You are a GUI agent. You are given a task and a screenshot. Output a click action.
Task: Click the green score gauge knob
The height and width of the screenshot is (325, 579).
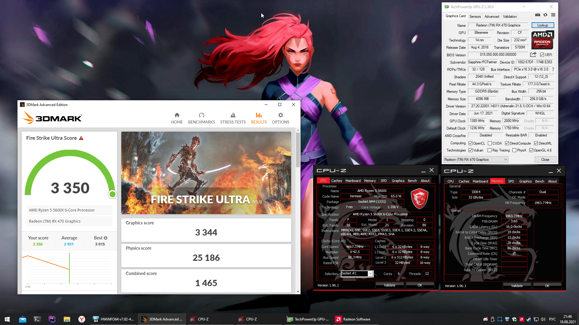(113, 194)
